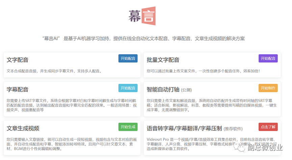This screenshot has width=292, height=160.
Task: Click description about 批量上传文案文件
Action: click(x=203, y=71)
